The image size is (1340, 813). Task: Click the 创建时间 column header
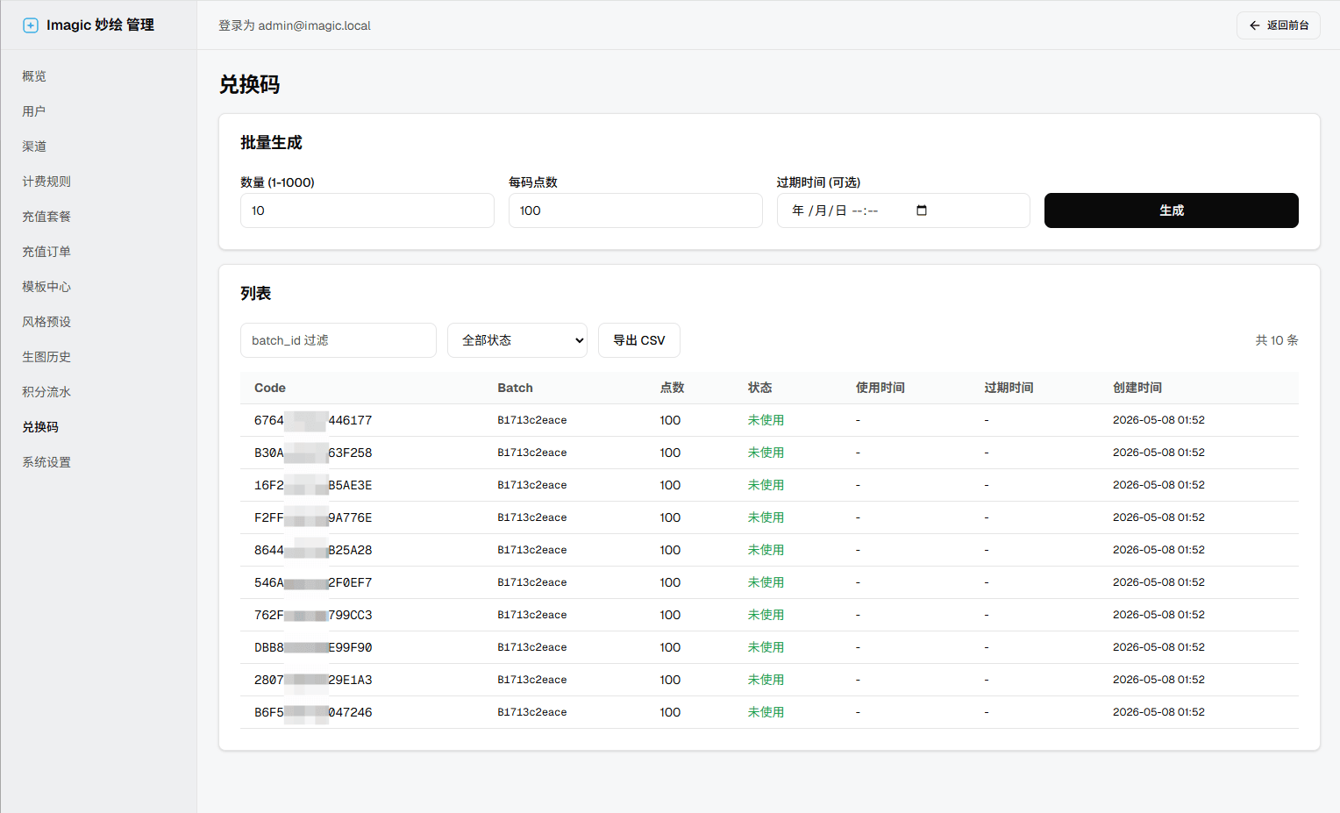coord(1137,388)
